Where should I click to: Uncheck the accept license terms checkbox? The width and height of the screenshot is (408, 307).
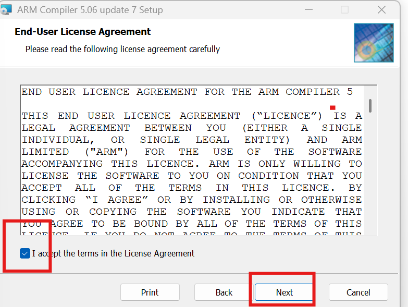click(x=25, y=253)
